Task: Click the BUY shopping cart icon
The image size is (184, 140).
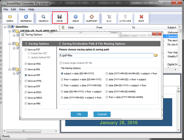Action: pos(109,17)
